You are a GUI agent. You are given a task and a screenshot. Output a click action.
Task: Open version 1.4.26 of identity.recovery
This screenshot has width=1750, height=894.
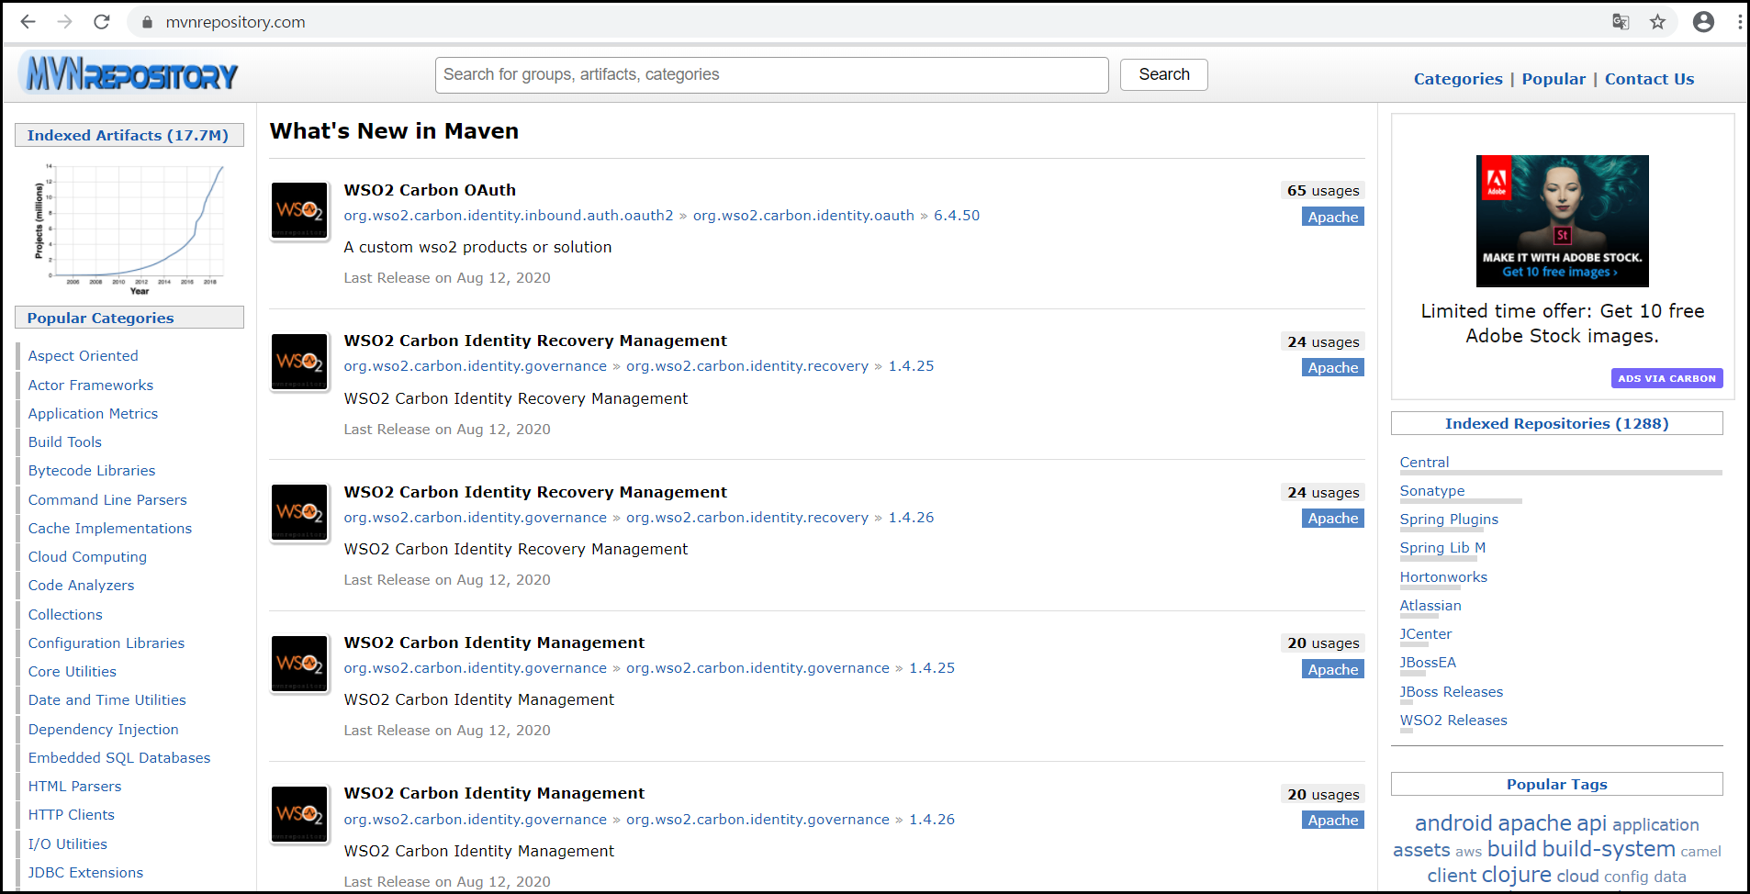click(x=911, y=518)
